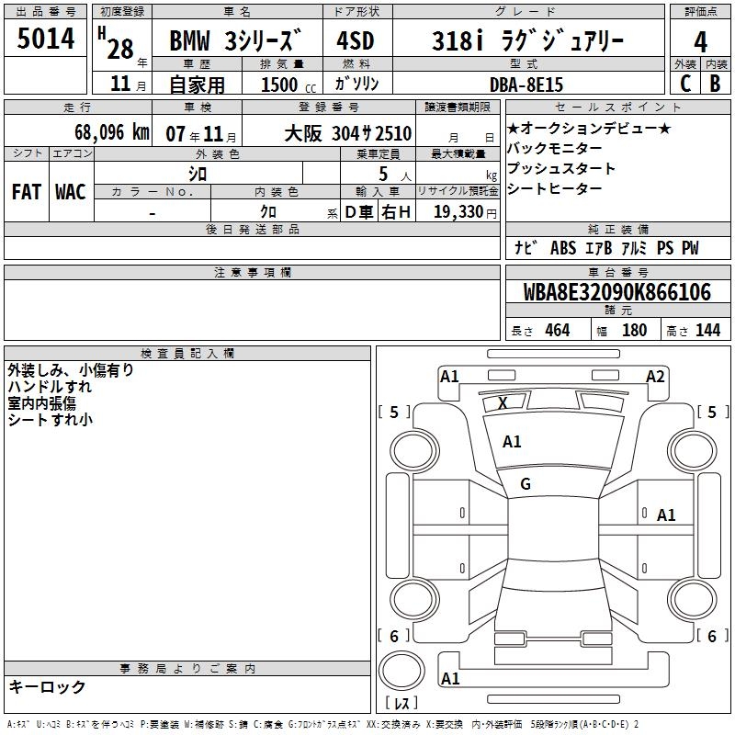Click inspector note ハンドルすれ

[x=50, y=387]
